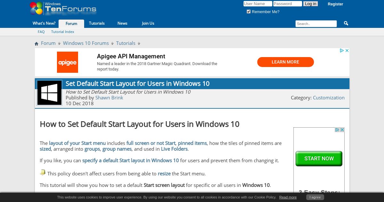Click the Windows TenForums logo

[x=63, y=8]
